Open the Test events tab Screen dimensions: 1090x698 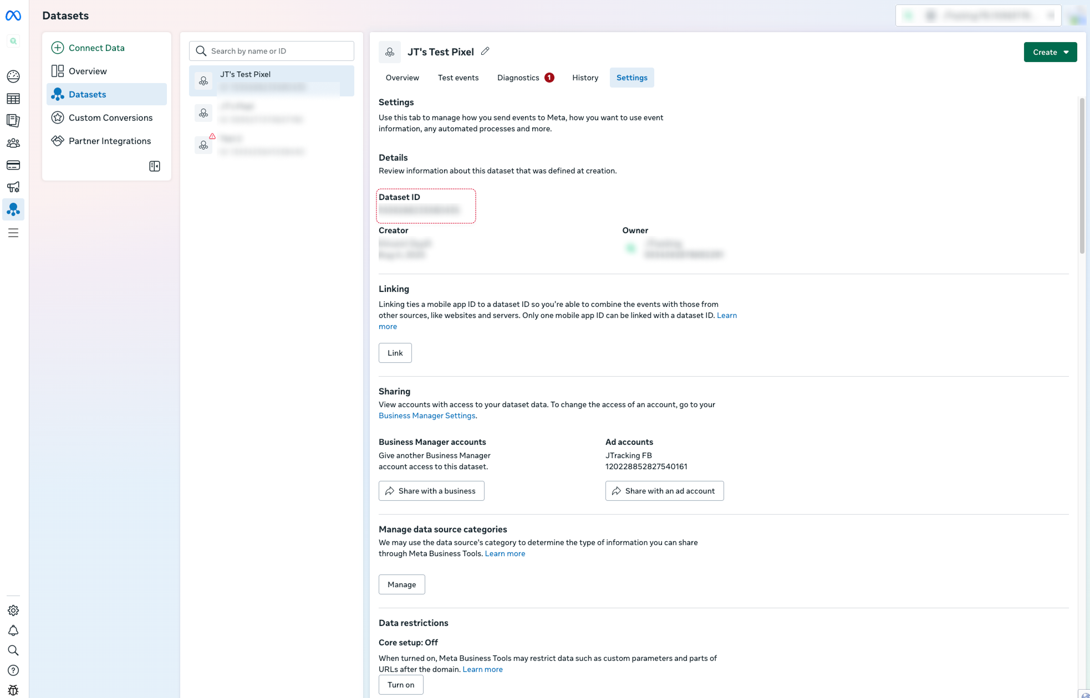pyautogui.click(x=458, y=78)
